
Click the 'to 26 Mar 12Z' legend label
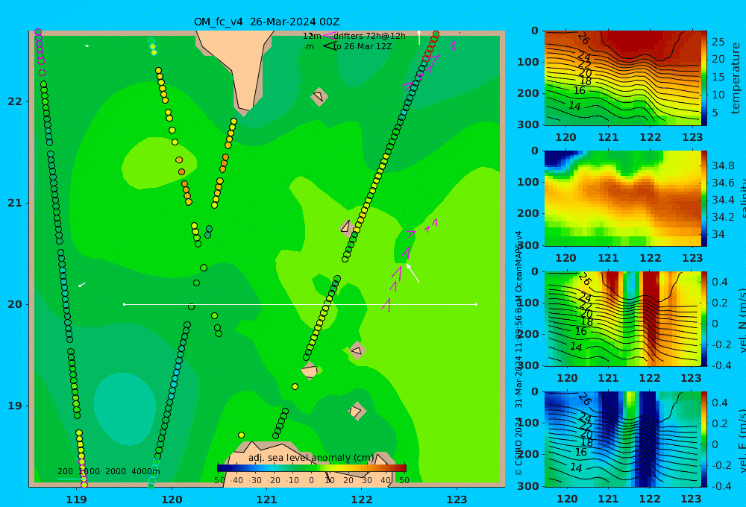[363, 47]
